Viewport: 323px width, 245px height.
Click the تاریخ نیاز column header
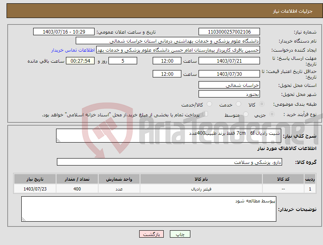point(35,179)
